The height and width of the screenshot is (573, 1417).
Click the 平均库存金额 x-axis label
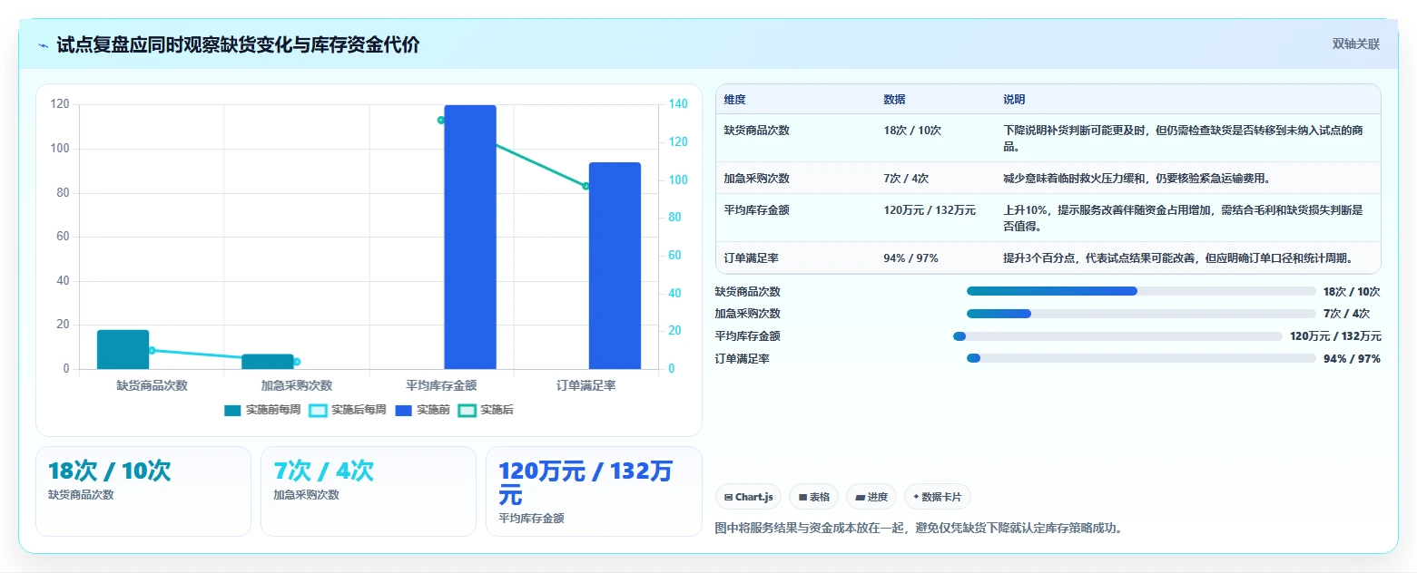pos(441,385)
